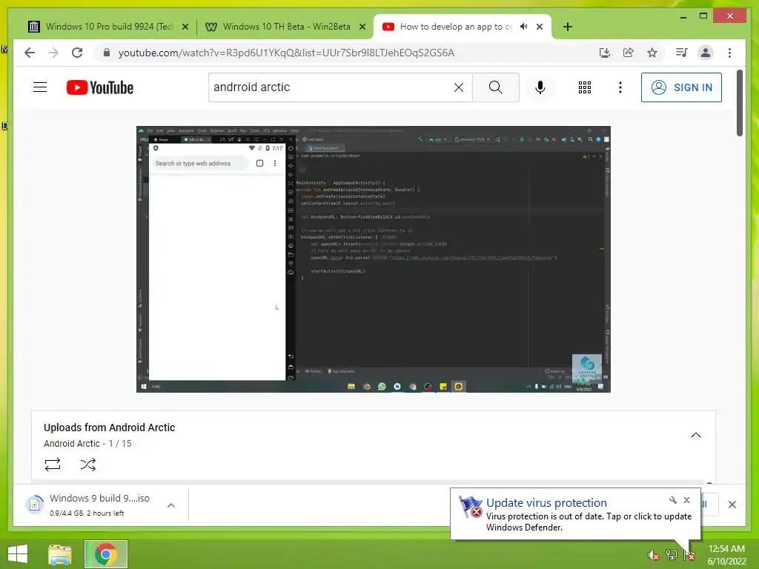Go to YouTube home via logo
This screenshot has width=759, height=569.
(100, 87)
